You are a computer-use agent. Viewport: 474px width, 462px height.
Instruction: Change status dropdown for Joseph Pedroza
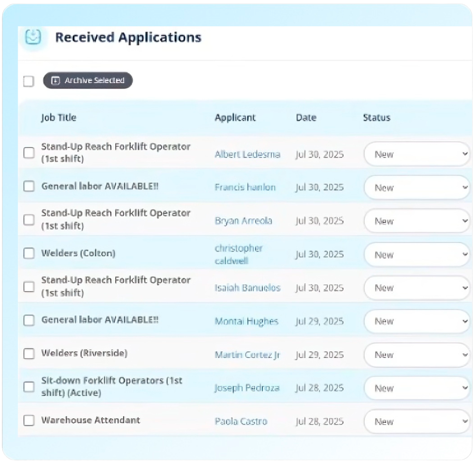point(417,388)
